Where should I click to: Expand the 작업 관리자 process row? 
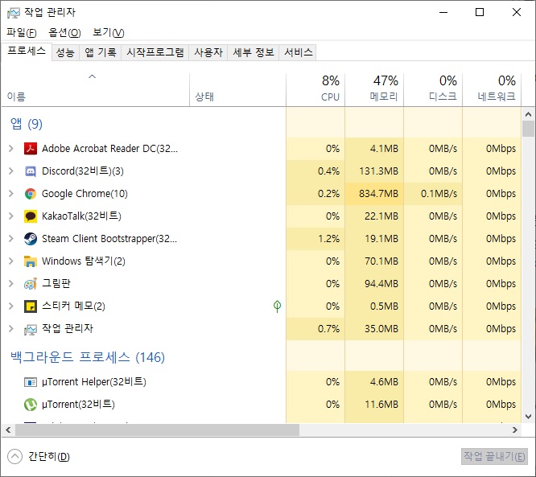[x=11, y=329]
